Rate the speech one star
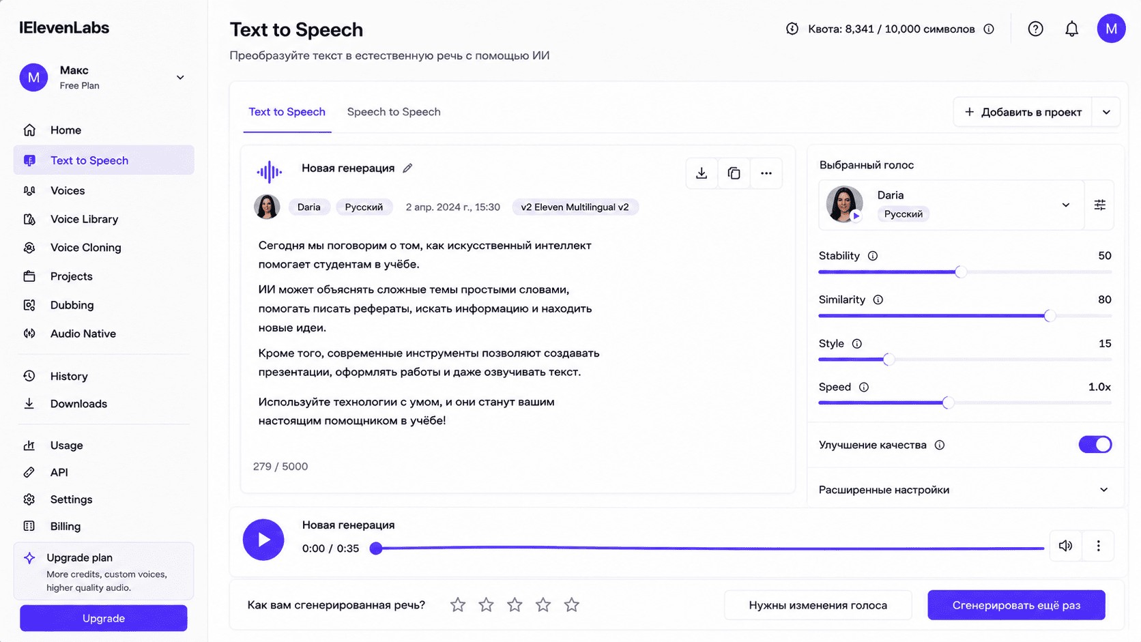 (458, 604)
